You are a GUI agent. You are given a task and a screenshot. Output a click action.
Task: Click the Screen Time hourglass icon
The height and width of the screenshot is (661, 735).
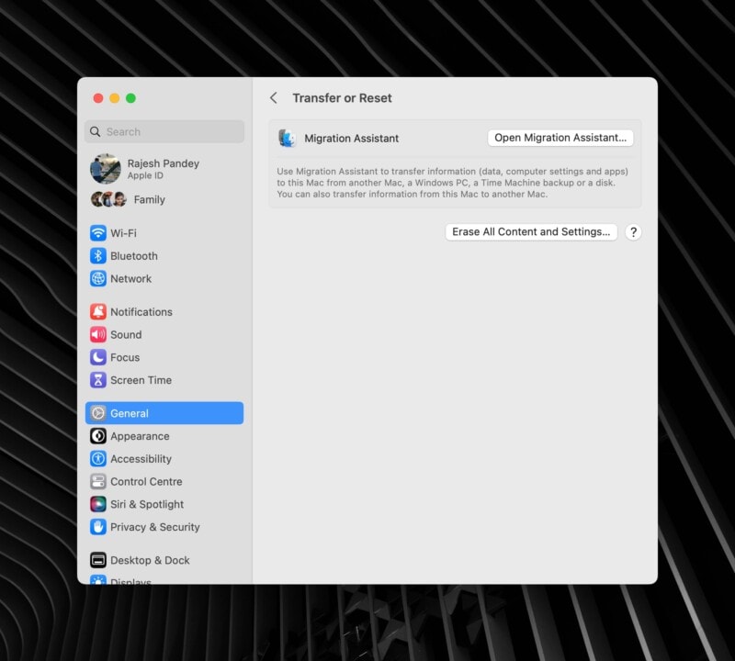coord(99,380)
